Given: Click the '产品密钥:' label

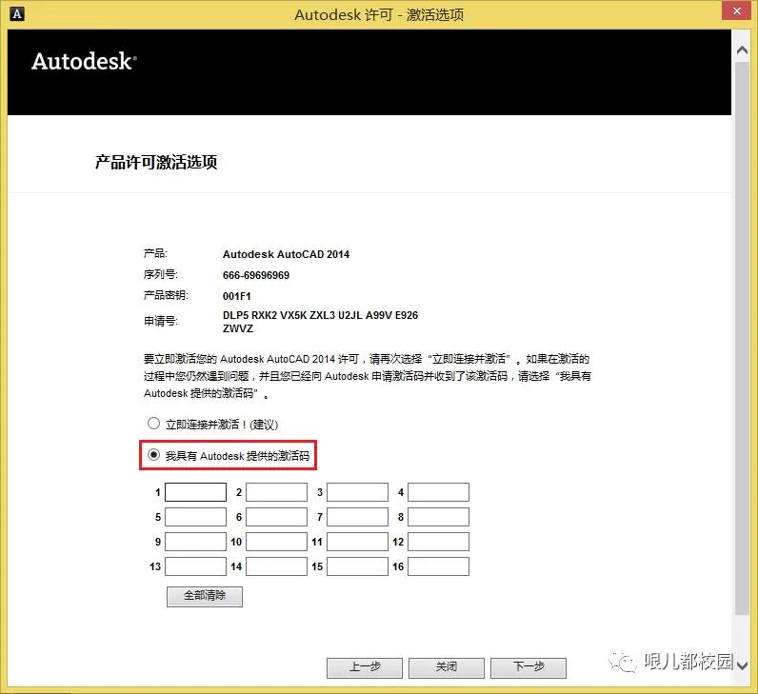Looking at the screenshot, I should [166, 295].
